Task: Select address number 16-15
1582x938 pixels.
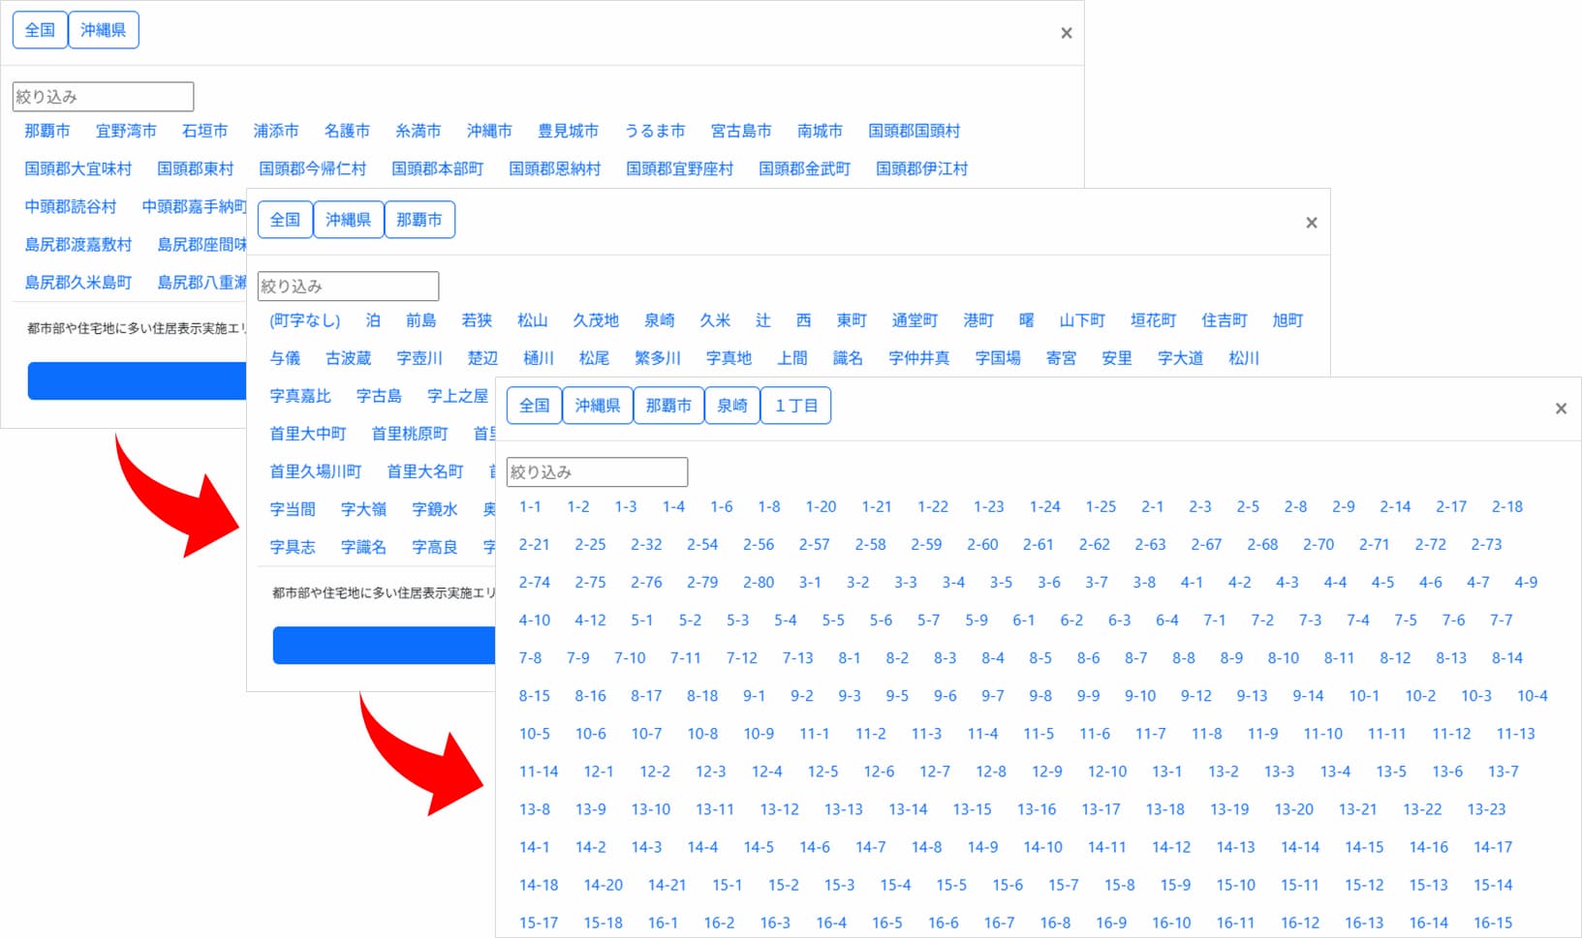Action: click(1492, 923)
